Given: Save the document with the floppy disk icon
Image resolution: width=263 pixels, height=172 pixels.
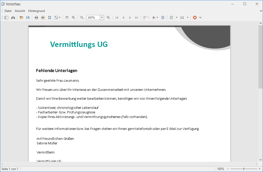Looking at the screenshot, I should tap(28, 18).
